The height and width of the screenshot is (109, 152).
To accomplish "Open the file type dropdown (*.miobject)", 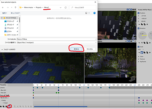I will click(96, 43).
